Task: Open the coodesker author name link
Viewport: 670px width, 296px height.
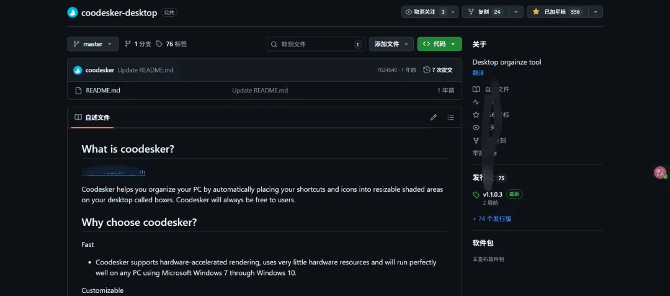Action: [99, 70]
